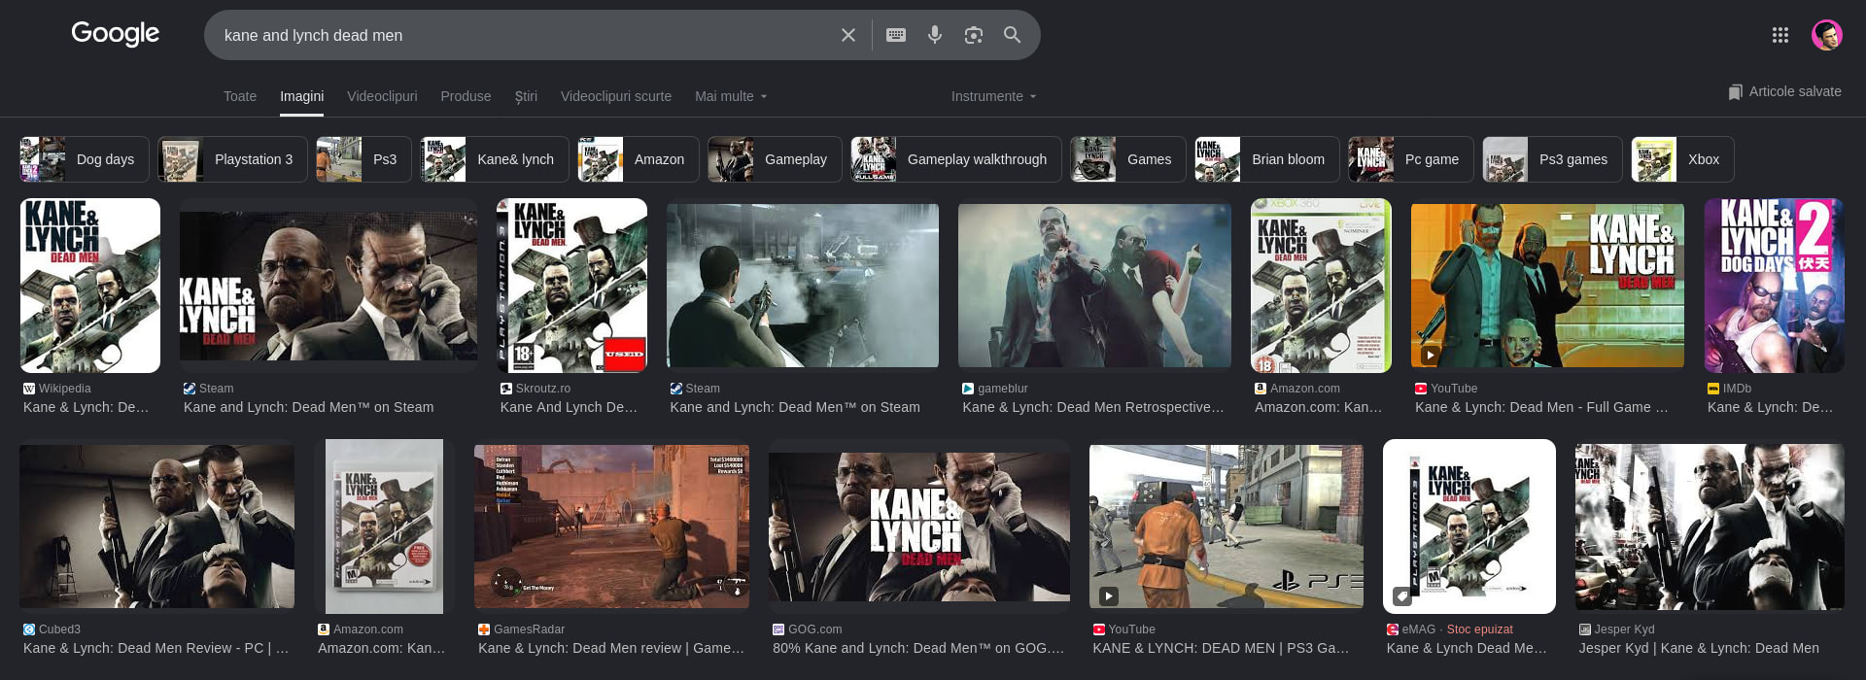1866x680 pixels.
Task: Click the 'Stoc epuizat' label on eMAG result
Action: click(x=1480, y=629)
